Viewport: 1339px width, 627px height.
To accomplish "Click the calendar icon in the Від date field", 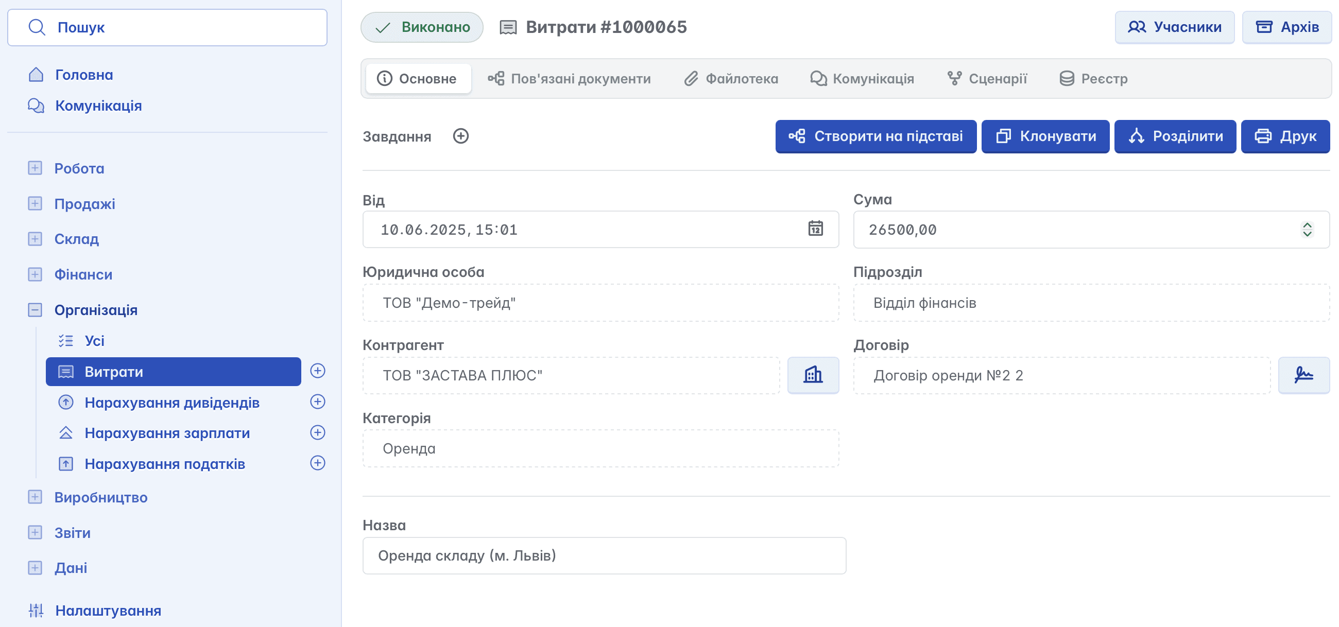I will [x=815, y=229].
